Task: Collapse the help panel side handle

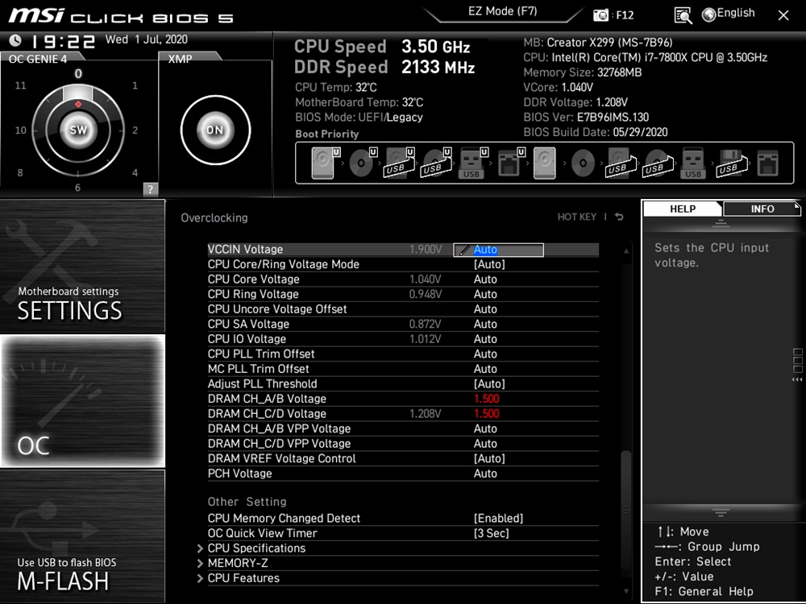Action: click(x=797, y=365)
